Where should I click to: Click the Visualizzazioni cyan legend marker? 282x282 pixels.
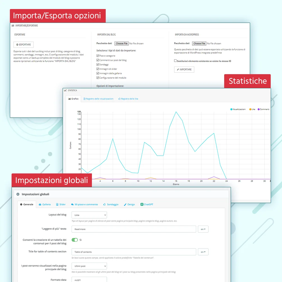point(231,109)
